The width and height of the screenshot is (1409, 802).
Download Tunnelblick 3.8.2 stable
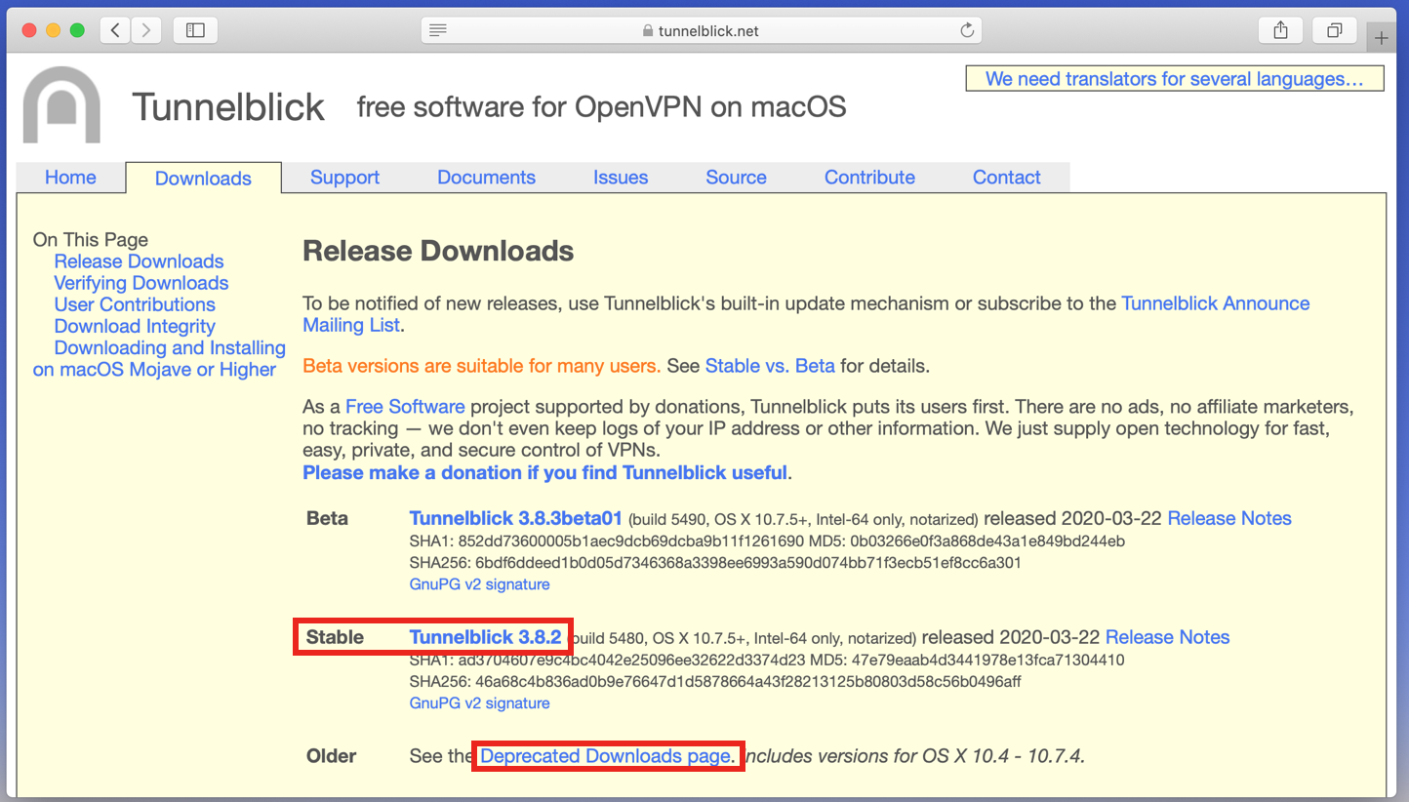pos(485,637)
